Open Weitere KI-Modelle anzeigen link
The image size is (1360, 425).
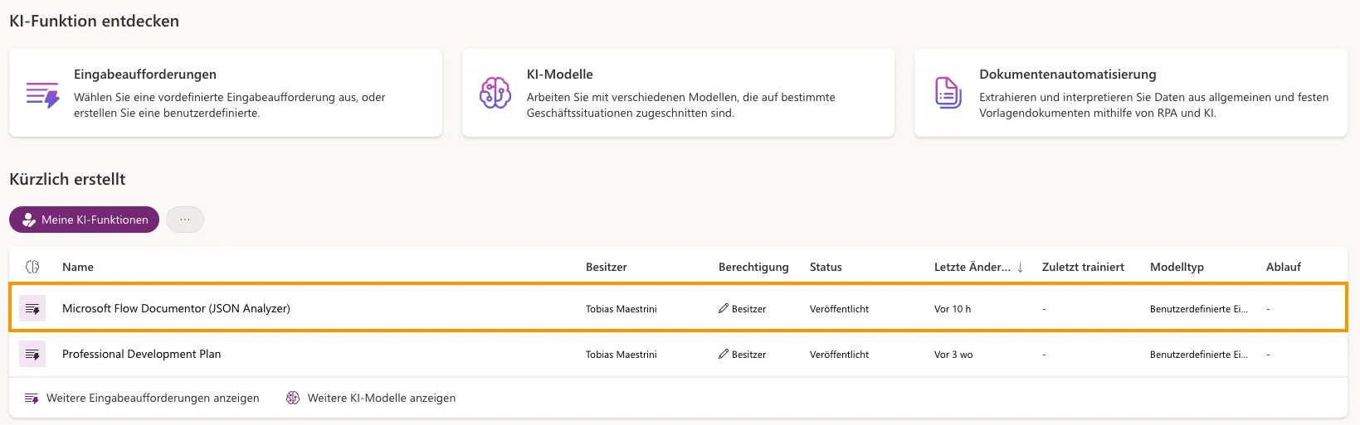(381, 398)
